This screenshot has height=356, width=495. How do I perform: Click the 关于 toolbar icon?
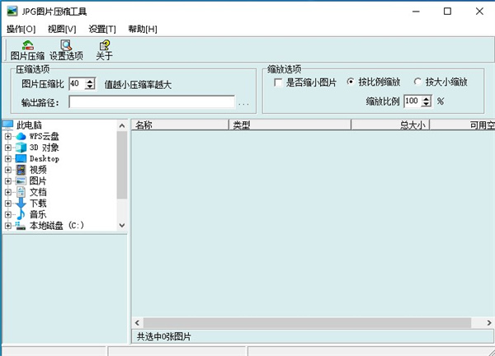point(104,46)
